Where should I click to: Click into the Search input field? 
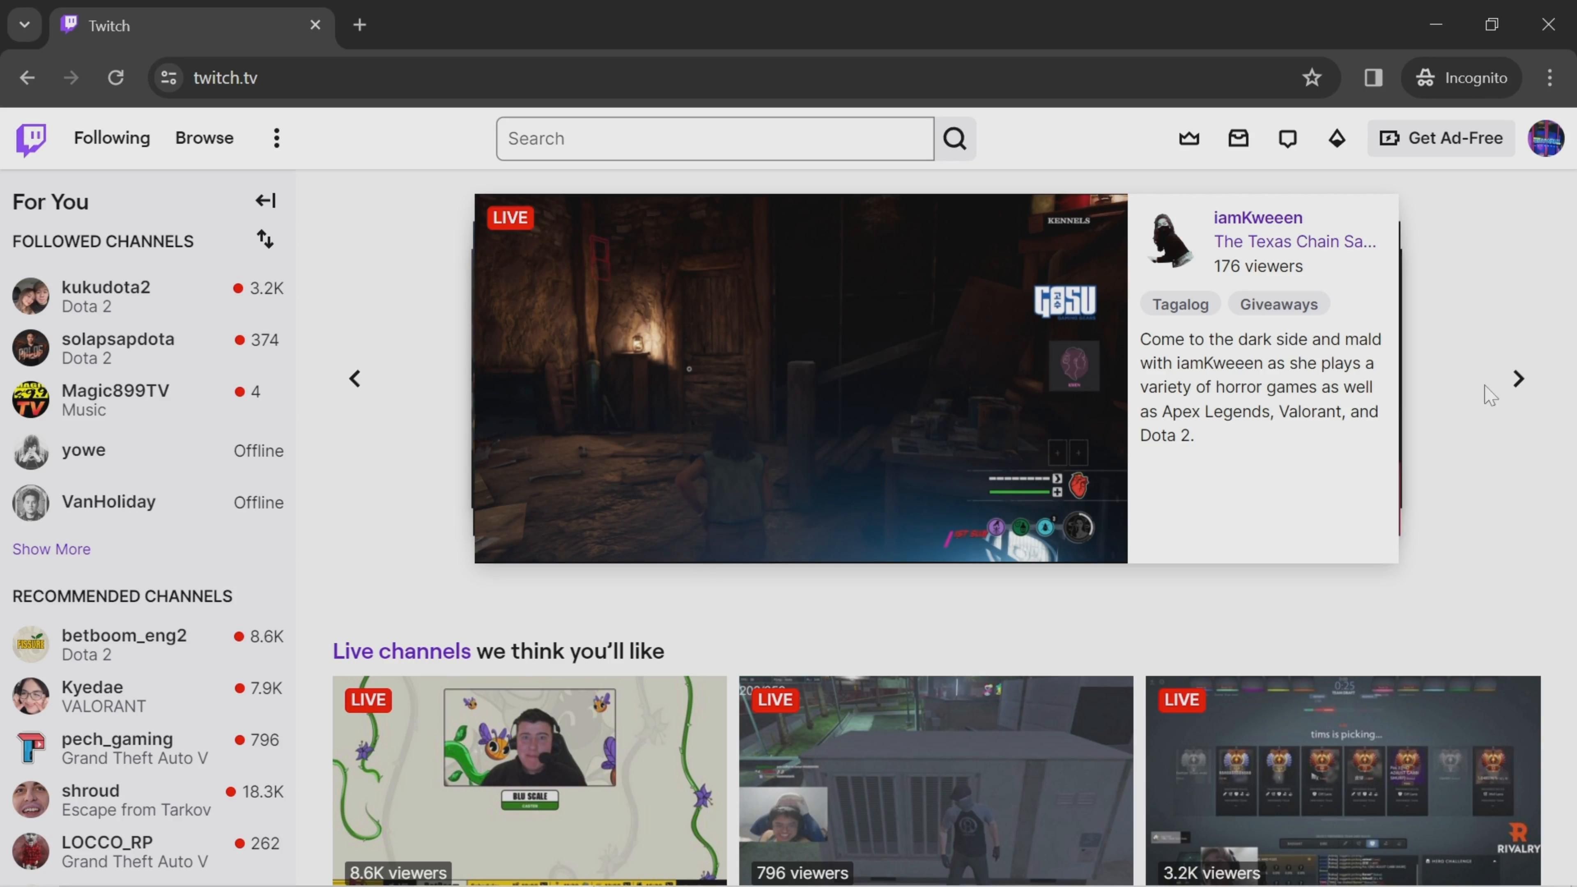tap(715, 139)
